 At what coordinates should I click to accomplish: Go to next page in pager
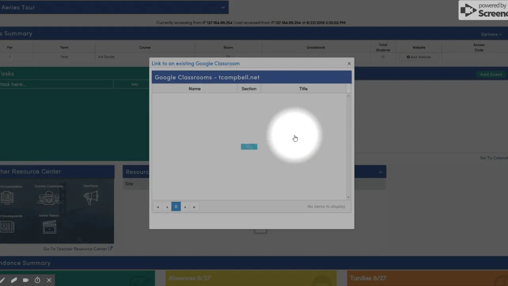tap(185, 207)
